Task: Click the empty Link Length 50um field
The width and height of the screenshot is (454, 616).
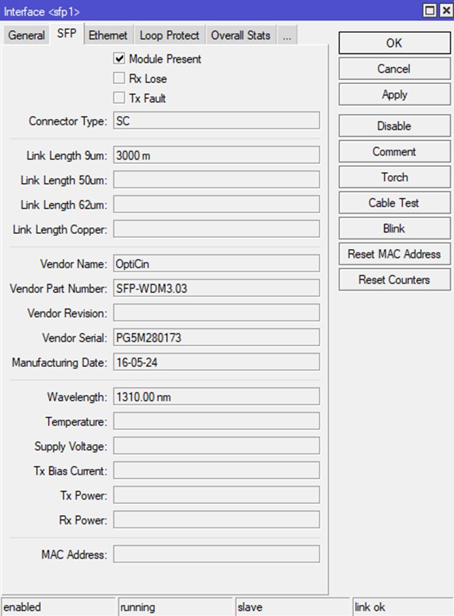Action: point(216,180)
